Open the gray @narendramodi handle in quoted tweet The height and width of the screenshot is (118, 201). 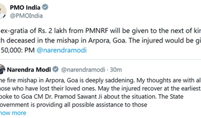tap(80, 69)
